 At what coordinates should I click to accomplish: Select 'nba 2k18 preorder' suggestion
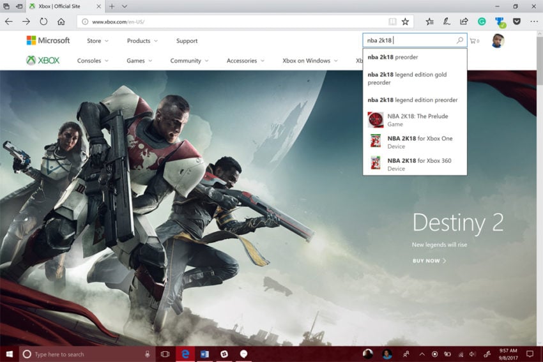[415, 57]
